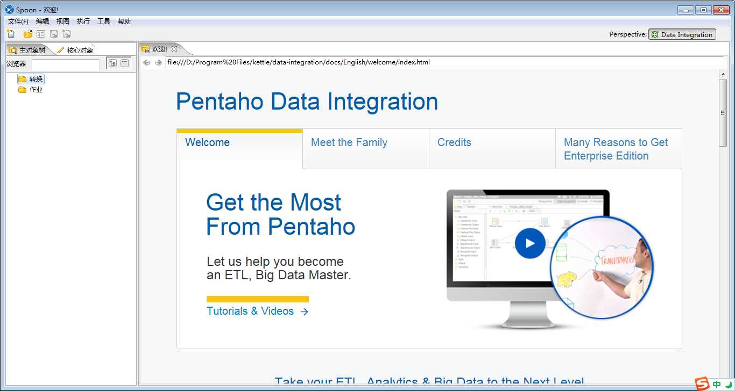This screenshot has height=391, width=735.
Task: Click the Save toolbar icon
Action: coord(54,34)
